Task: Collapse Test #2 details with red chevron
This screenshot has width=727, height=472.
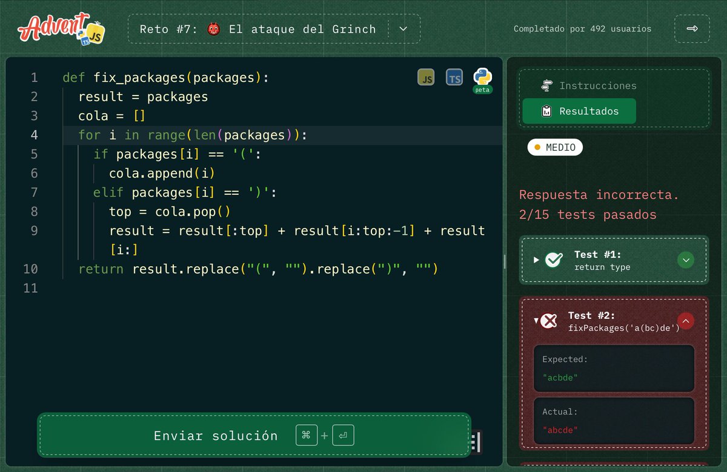Action: [x=685, y=321]
